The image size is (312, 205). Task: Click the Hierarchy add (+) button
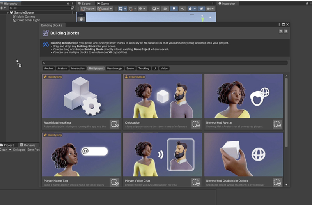coord(2,8)
